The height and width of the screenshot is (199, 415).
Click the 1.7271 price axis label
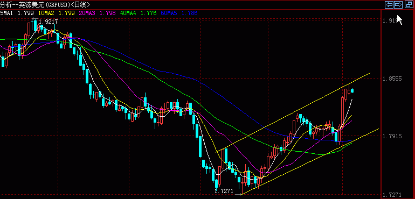392,195
